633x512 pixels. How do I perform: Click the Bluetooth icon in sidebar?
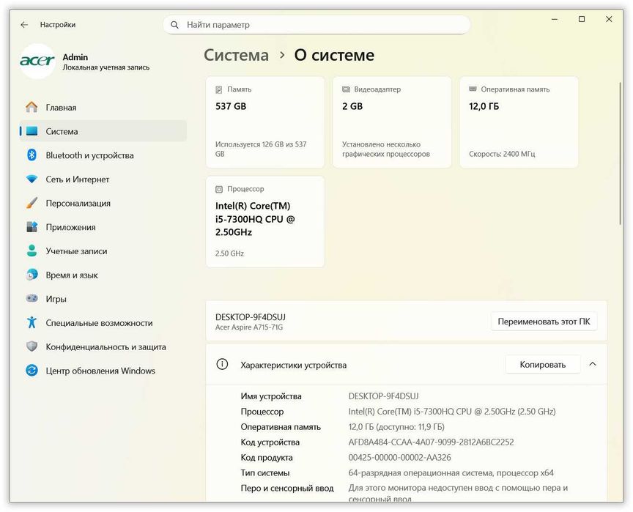32,155
